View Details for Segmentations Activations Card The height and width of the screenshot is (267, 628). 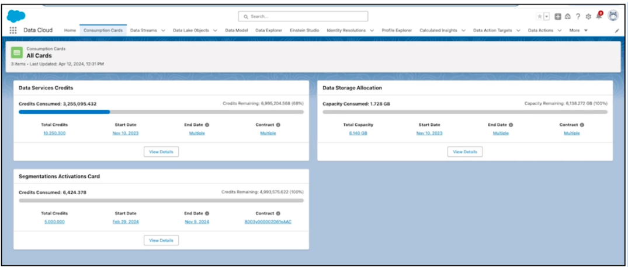click(x=161, y=240)
